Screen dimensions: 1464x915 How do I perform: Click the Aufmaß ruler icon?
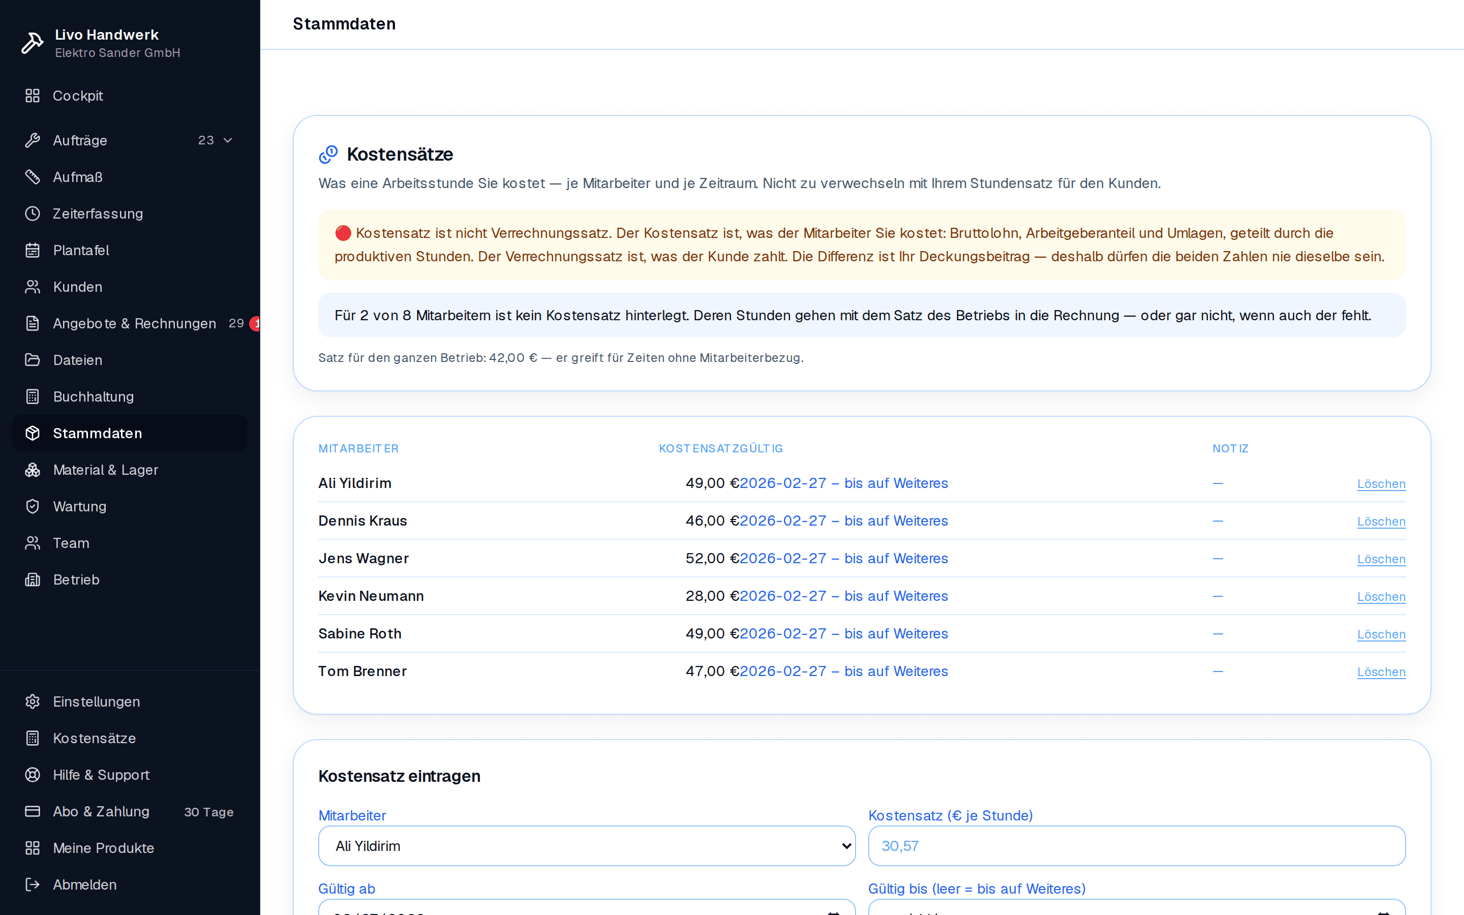(33, 177)
